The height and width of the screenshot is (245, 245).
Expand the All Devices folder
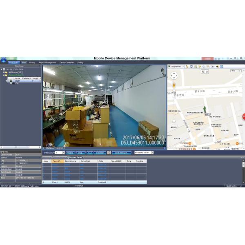(4, 73)
